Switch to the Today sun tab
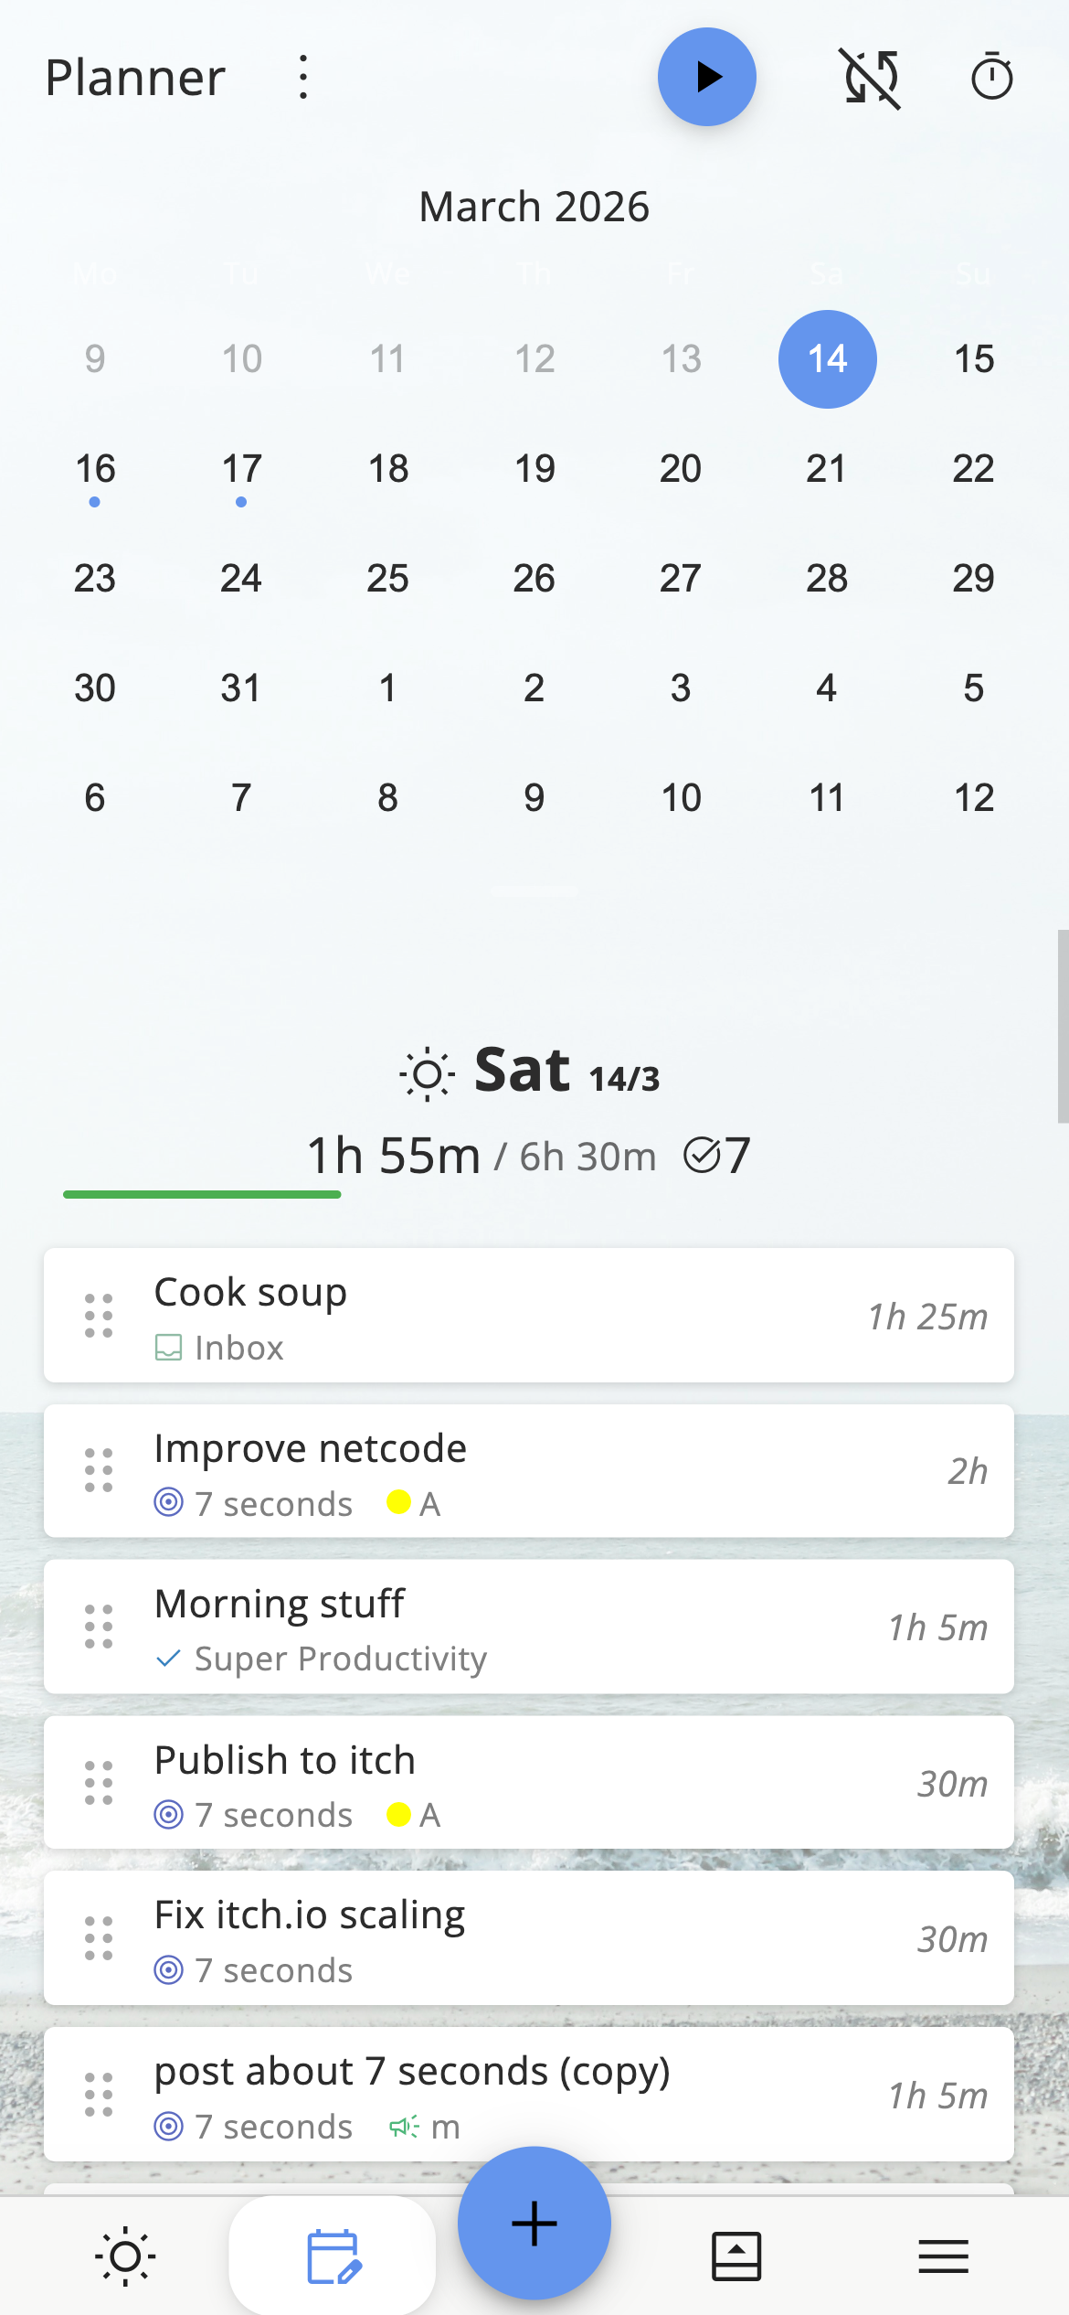This screenshot has height=2315, width=1069. tap(125, 2256)
